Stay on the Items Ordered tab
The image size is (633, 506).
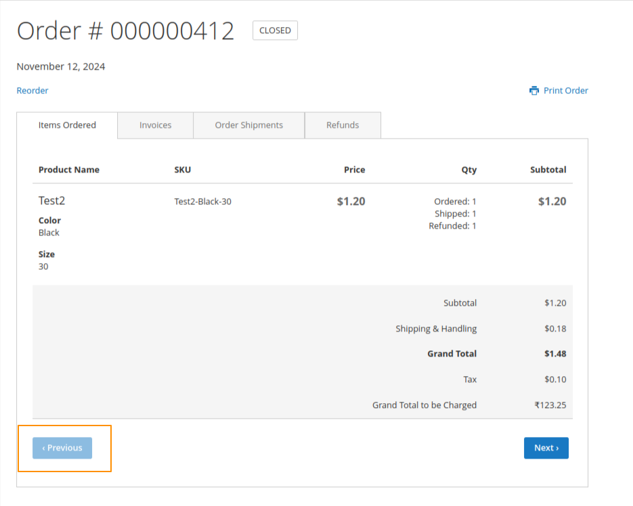pos(67,125)
